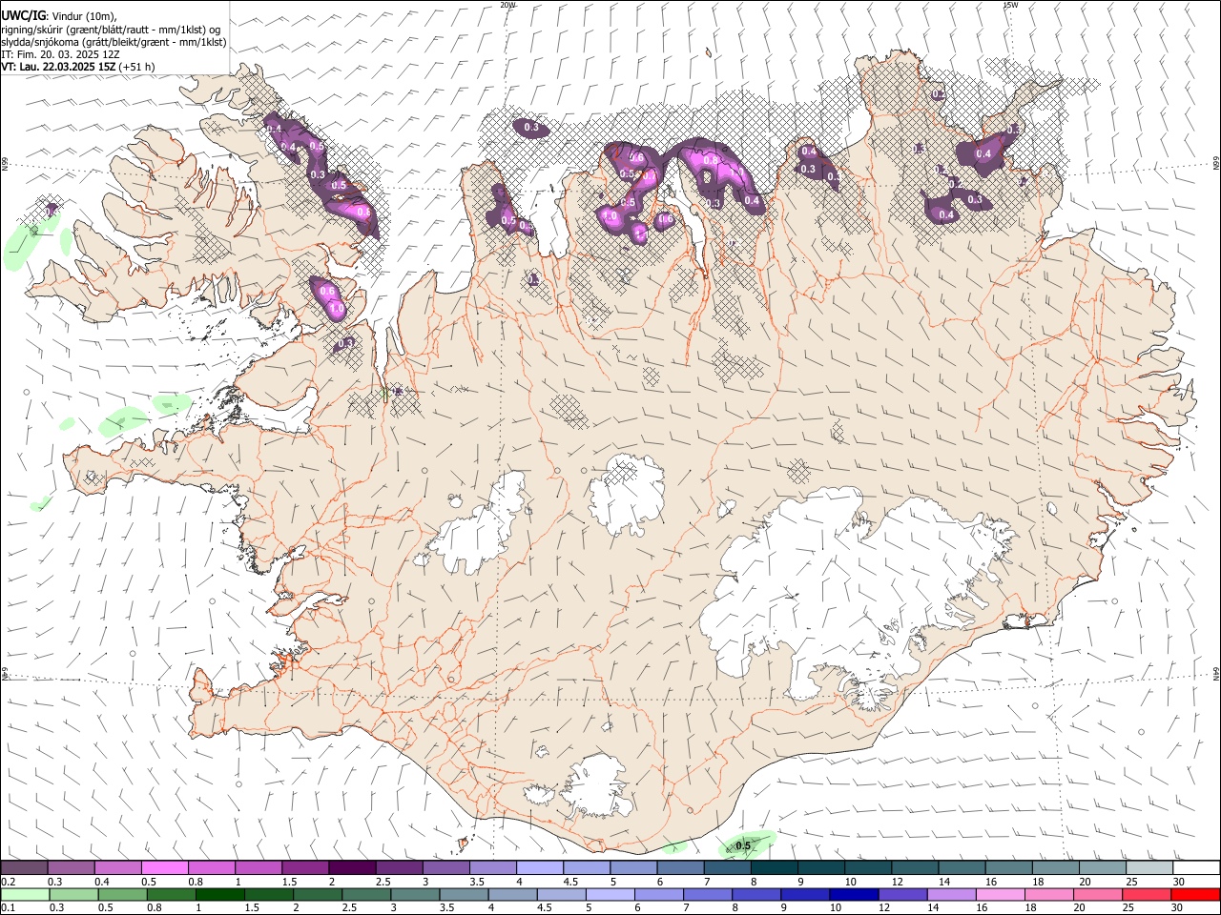Click the white upper-row swatch after 30

pyautogui.click(x=1197, y=868)
